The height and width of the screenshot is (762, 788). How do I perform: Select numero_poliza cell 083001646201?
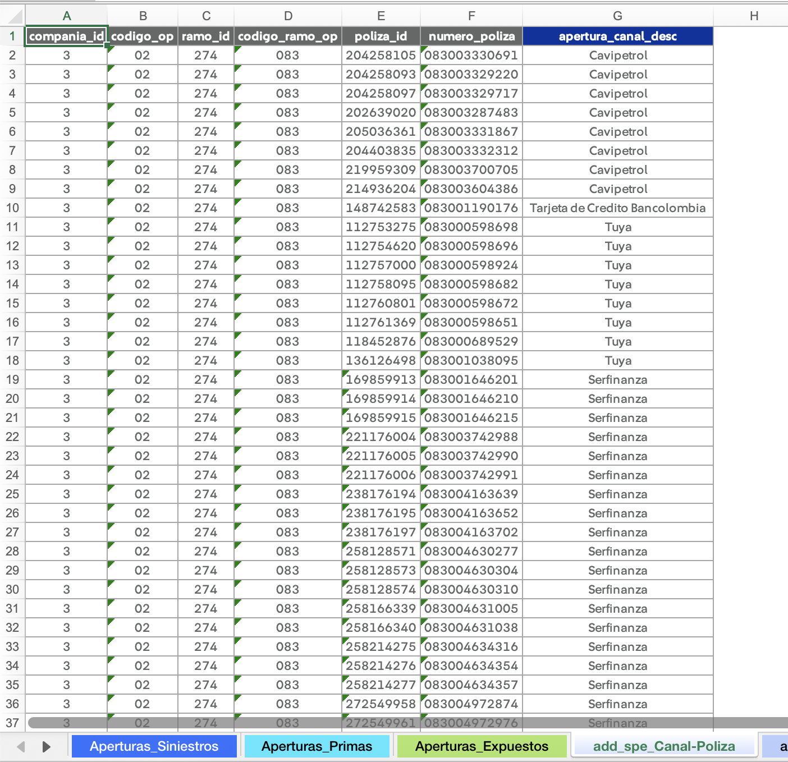coord(471,380)
